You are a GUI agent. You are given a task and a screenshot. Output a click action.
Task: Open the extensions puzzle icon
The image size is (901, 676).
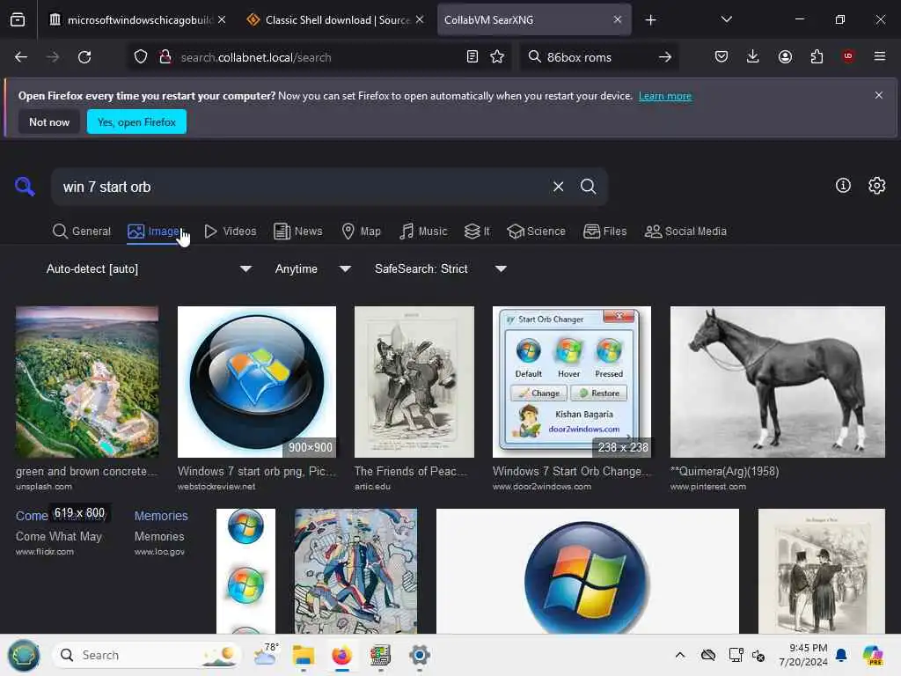817,56
